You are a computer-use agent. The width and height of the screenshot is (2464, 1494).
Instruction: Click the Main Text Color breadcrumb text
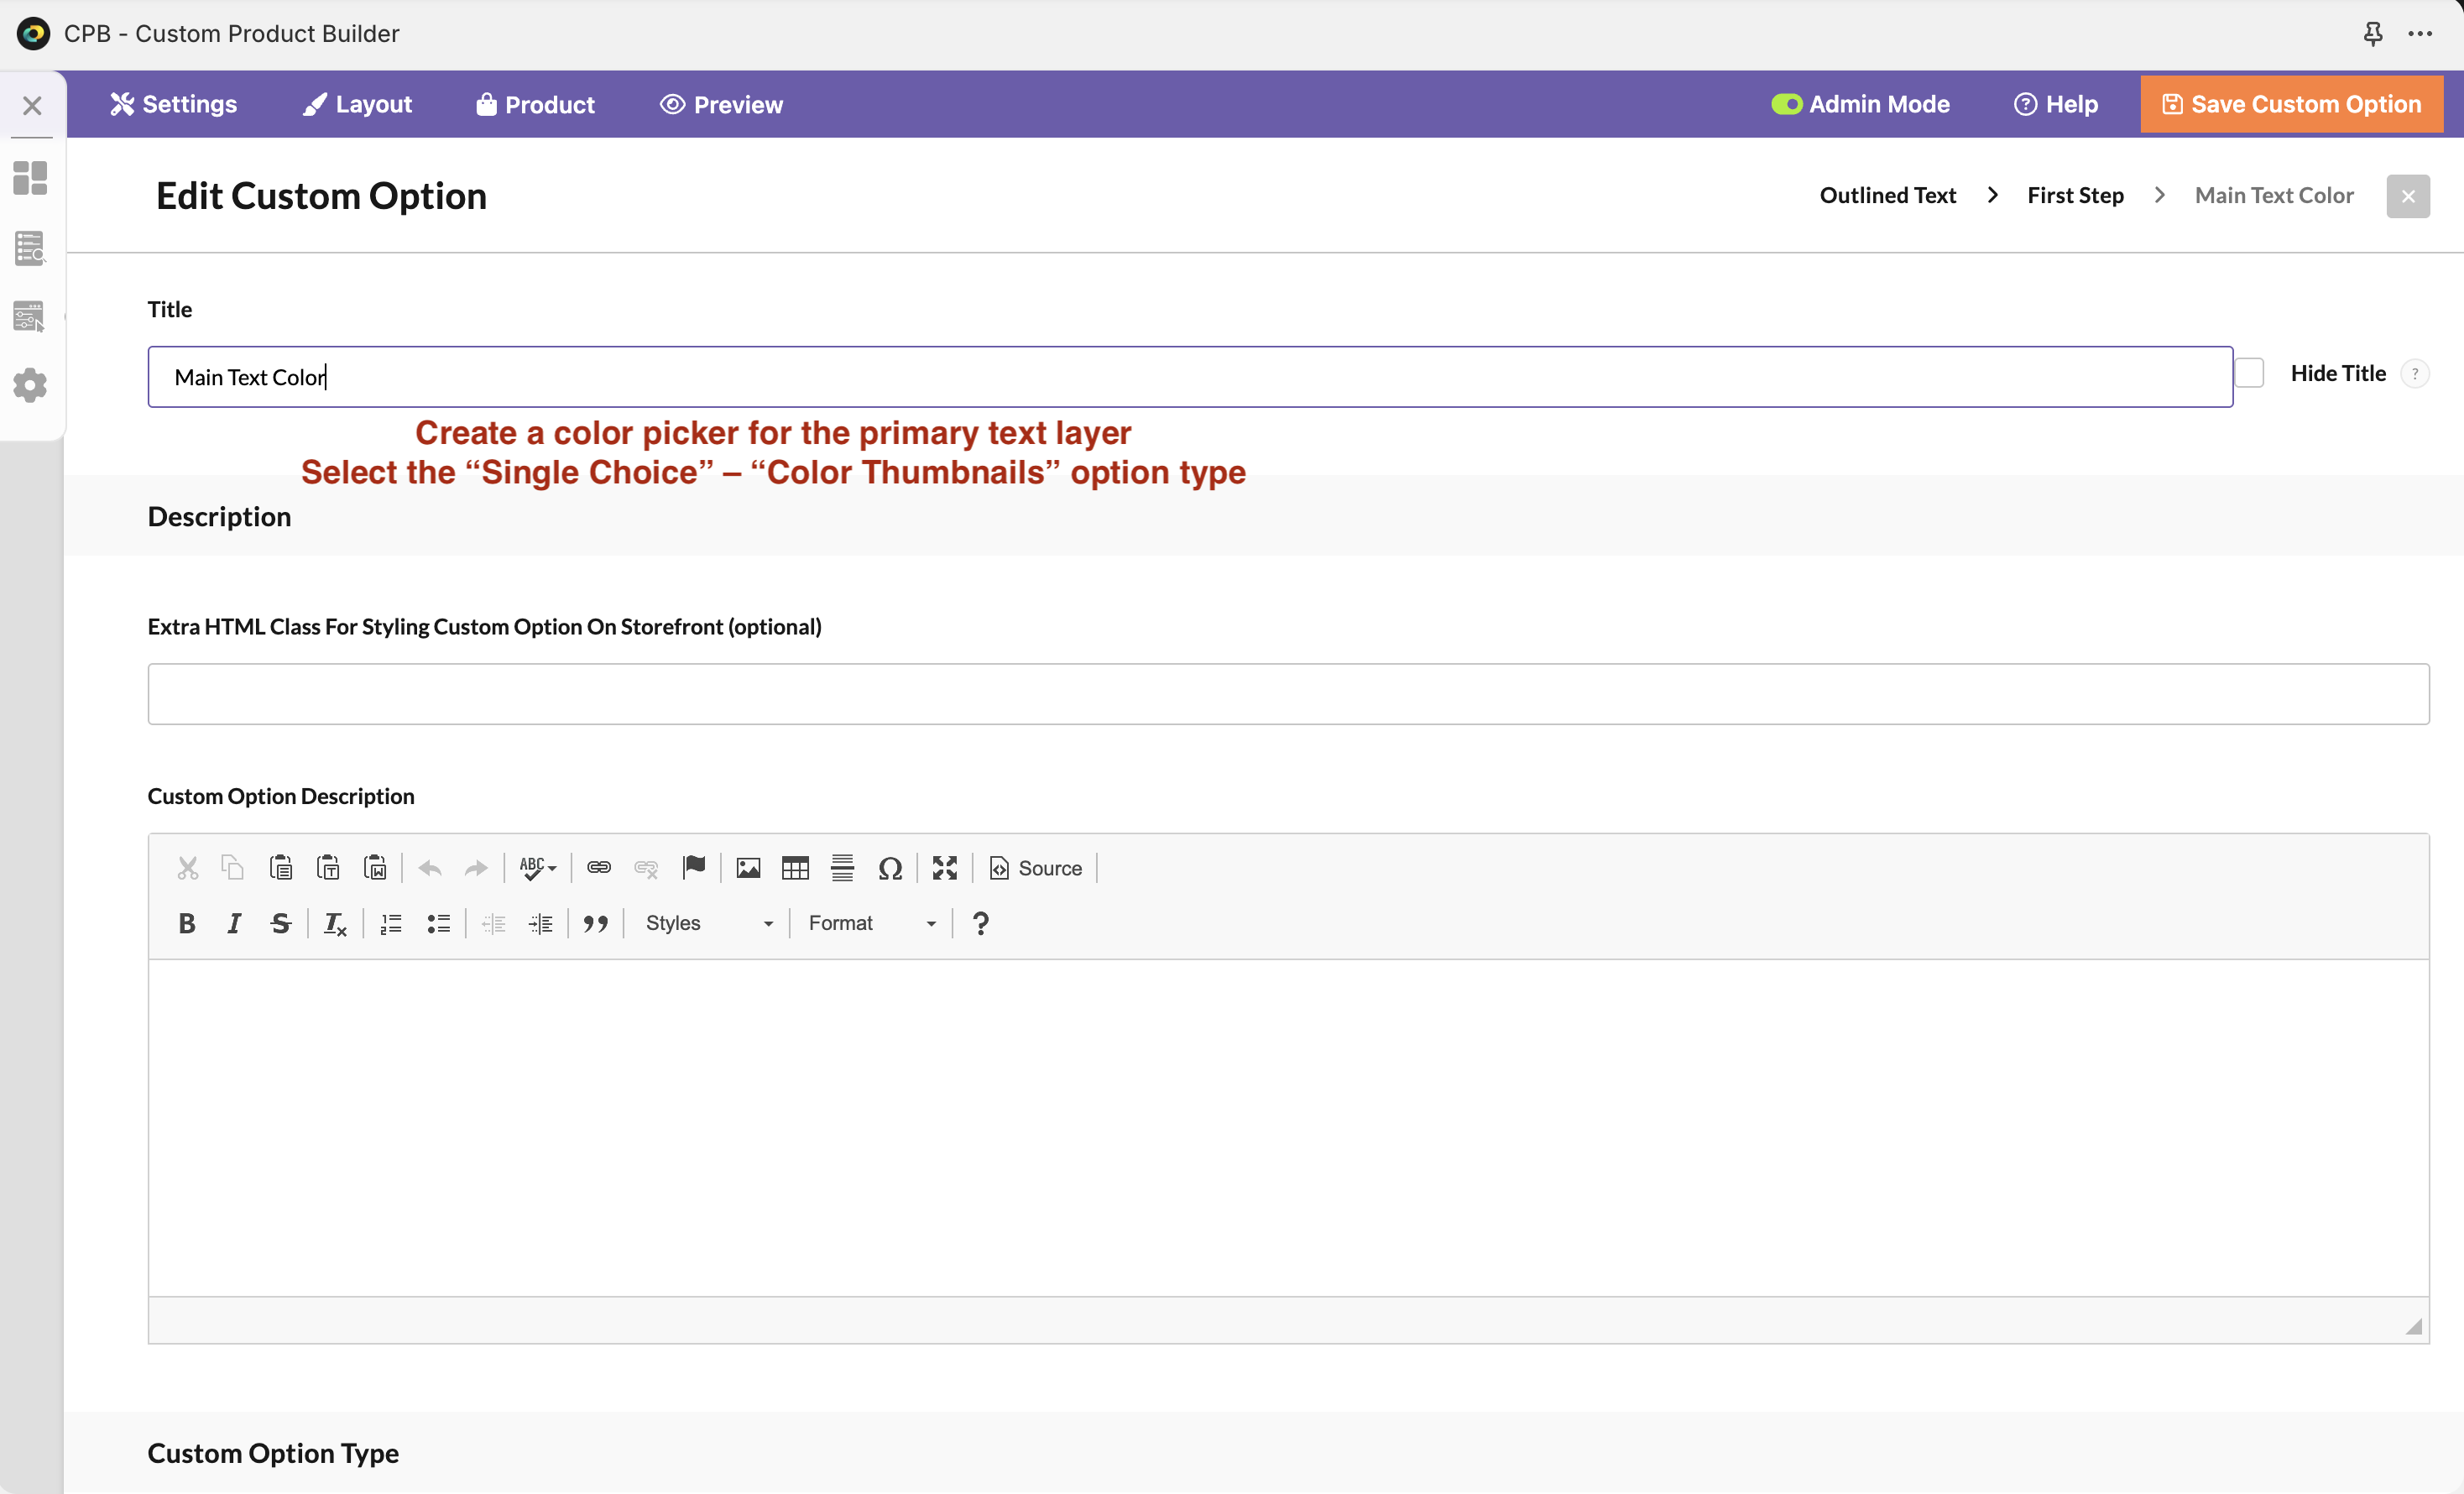click(2274, 195)
